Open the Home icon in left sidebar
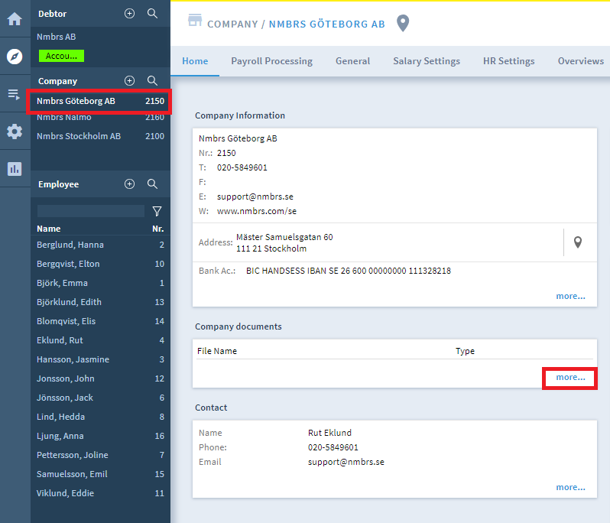610x523 pixels. coord(15,18)
